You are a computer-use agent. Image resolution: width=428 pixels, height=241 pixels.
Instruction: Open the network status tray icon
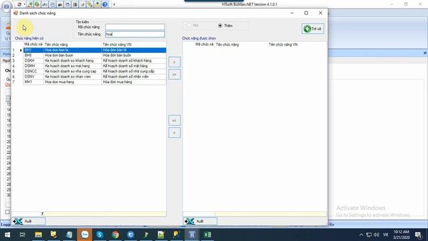[368, 235]
